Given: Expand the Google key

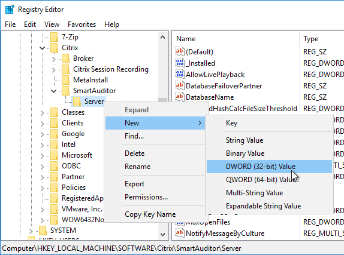Looking at the screenshot, I should point(43,134).
